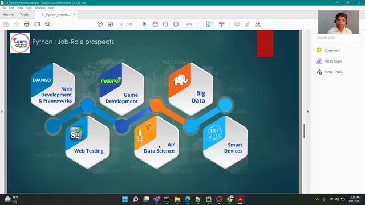
Task: Open Google Chrome from the taskbar
Action: pos(229,199)
